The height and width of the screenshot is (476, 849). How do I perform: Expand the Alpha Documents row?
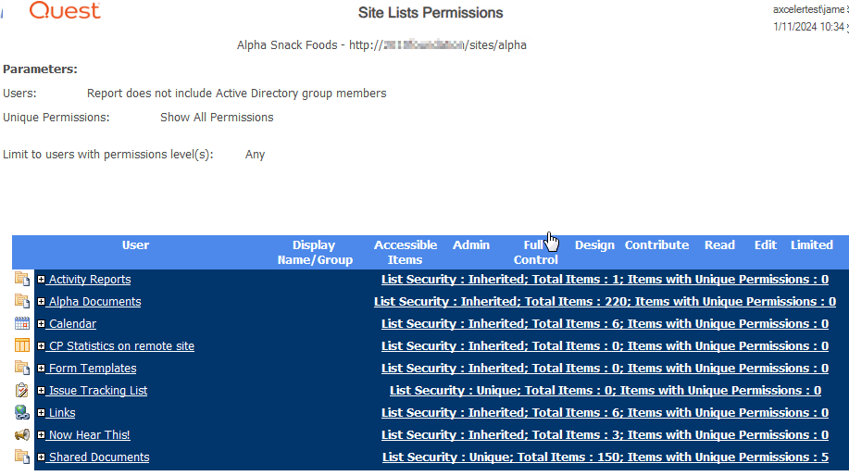click(x=42, y=302)
